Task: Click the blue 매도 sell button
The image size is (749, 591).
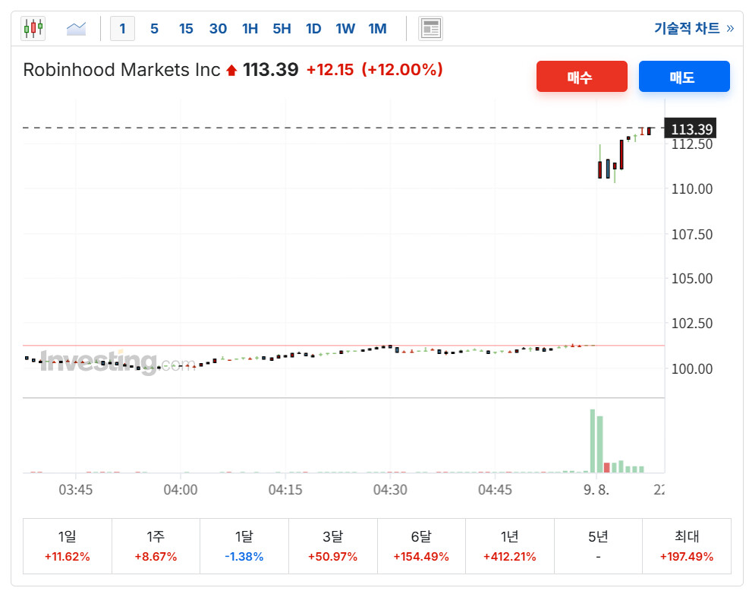Action: pos(684,76)
